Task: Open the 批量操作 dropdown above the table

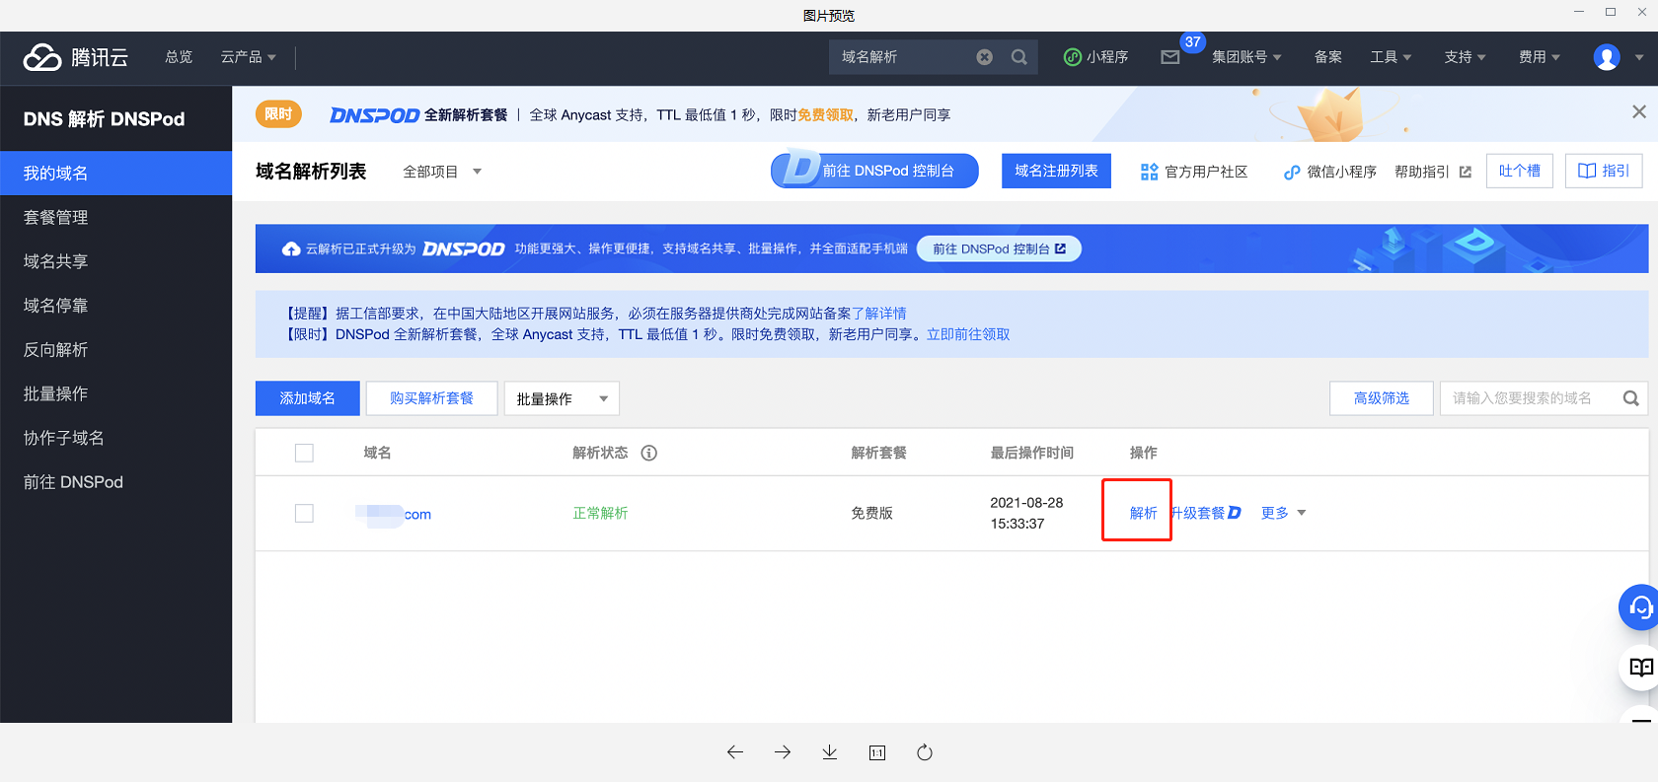Action: [x=562, y=398]
